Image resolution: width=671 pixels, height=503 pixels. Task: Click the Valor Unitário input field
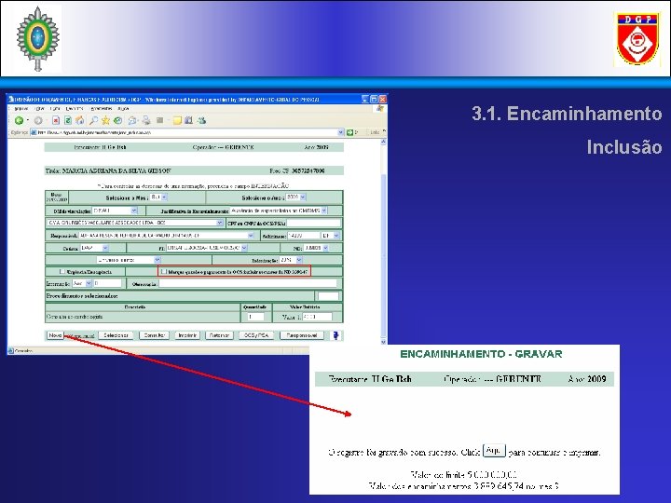pyautogui.click(x=317, y=317)
